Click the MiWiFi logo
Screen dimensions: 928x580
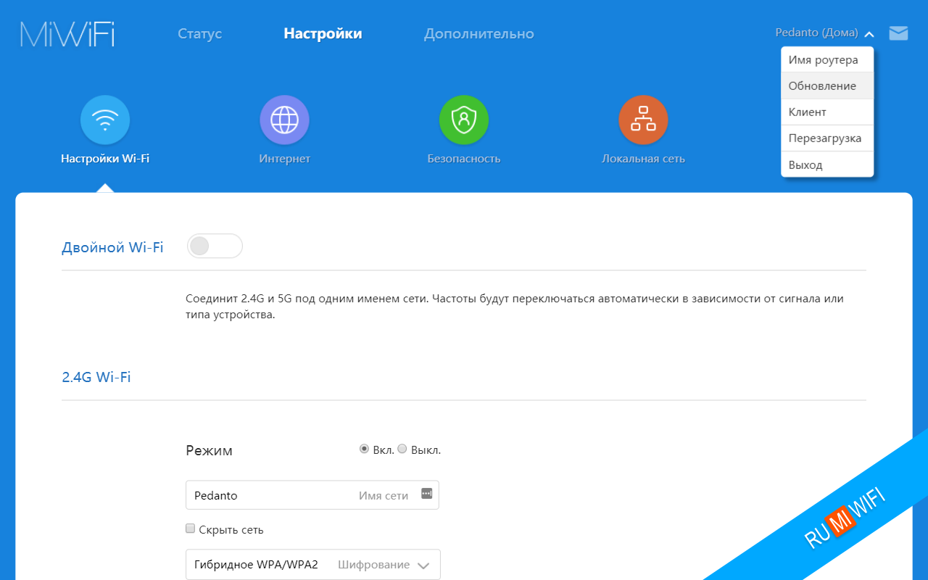(x=67, y=34)
